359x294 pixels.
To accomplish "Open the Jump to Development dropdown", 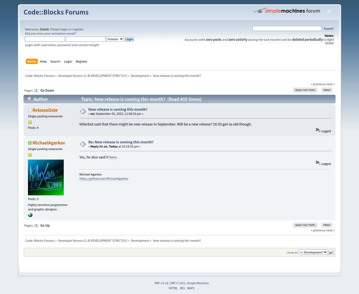I will (313, 252).
